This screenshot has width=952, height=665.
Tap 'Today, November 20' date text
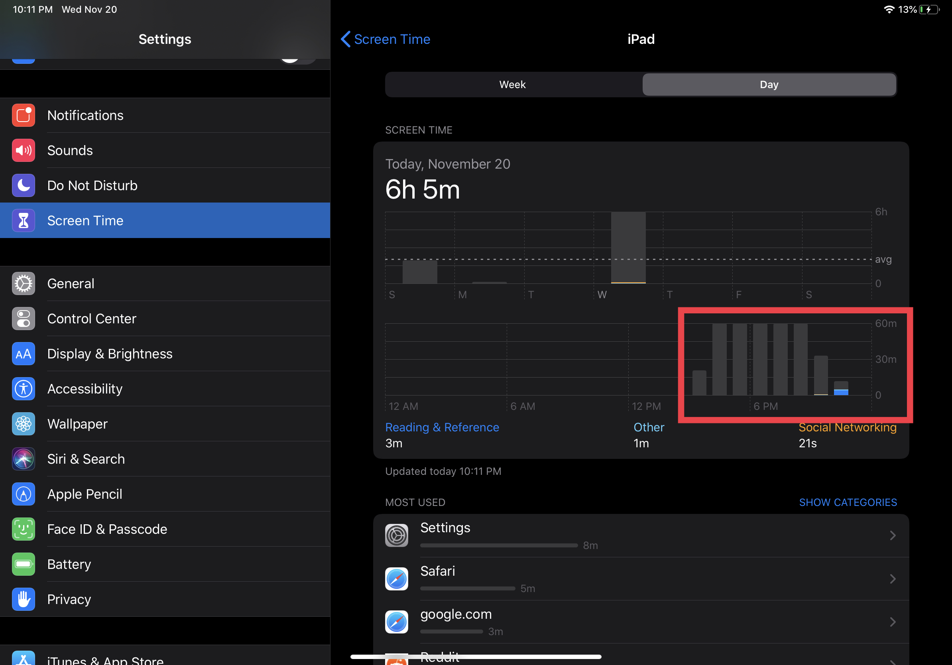[448, 164]
